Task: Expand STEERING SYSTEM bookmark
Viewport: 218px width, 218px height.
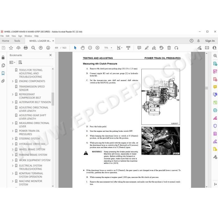Action: coord(13,139)
